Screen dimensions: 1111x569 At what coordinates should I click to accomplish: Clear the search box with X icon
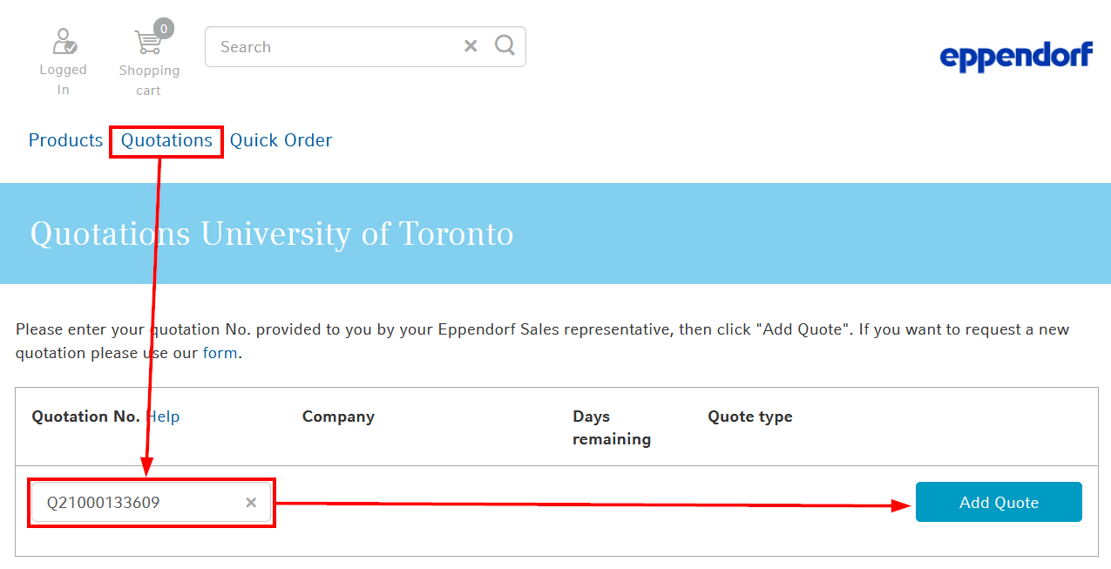pyautogui.click(x=471, y=46)
